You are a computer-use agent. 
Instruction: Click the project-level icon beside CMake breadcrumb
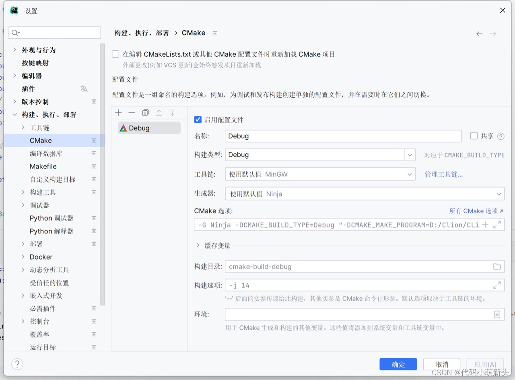[x=215, y=33]
